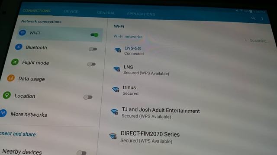The image size is (277, 155).
Task: Tap the Wi-Fi networks section header
Action: tap(128, 37)
